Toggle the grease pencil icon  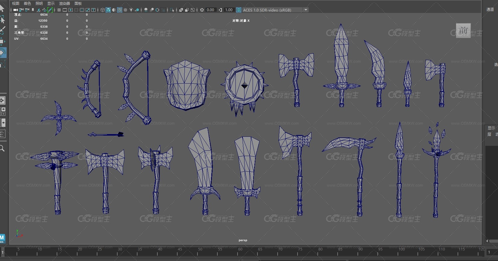pos(50,10)
